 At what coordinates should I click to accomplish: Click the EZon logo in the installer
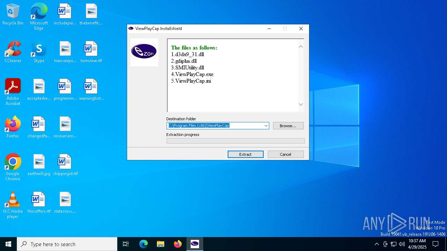(x=144, y=52)
